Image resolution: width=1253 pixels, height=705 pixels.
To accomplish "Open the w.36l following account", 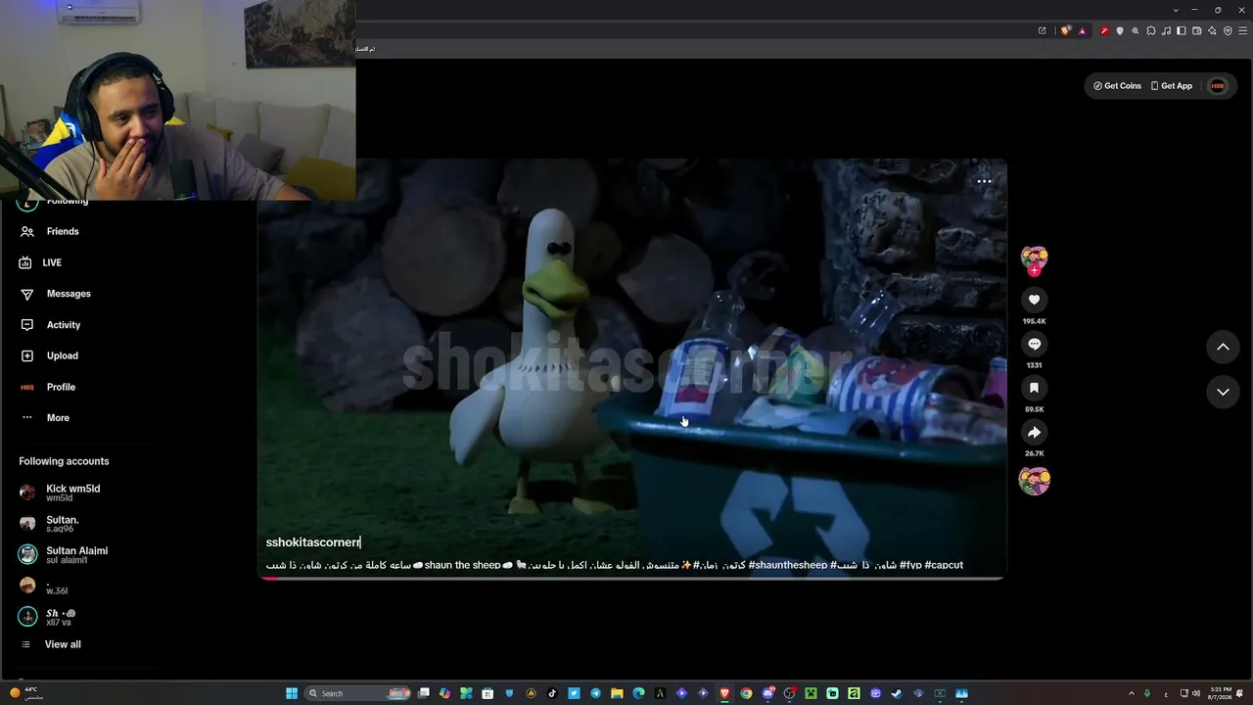I will coord(45,586).
